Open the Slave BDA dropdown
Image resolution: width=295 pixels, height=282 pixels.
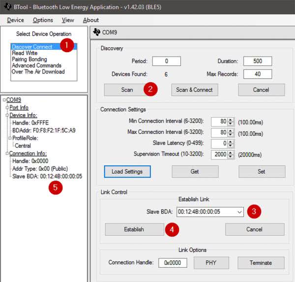tap(239, 212)
